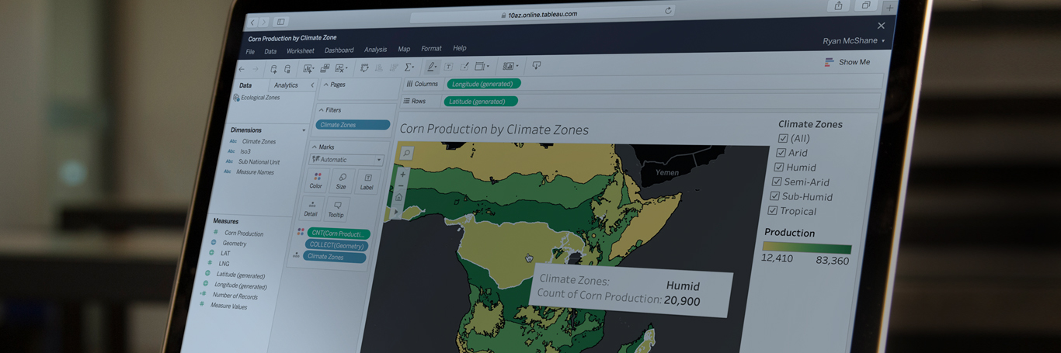Switch to the Analytics tab
Screen dimensions: 1061x353
[x=286, y=85]
